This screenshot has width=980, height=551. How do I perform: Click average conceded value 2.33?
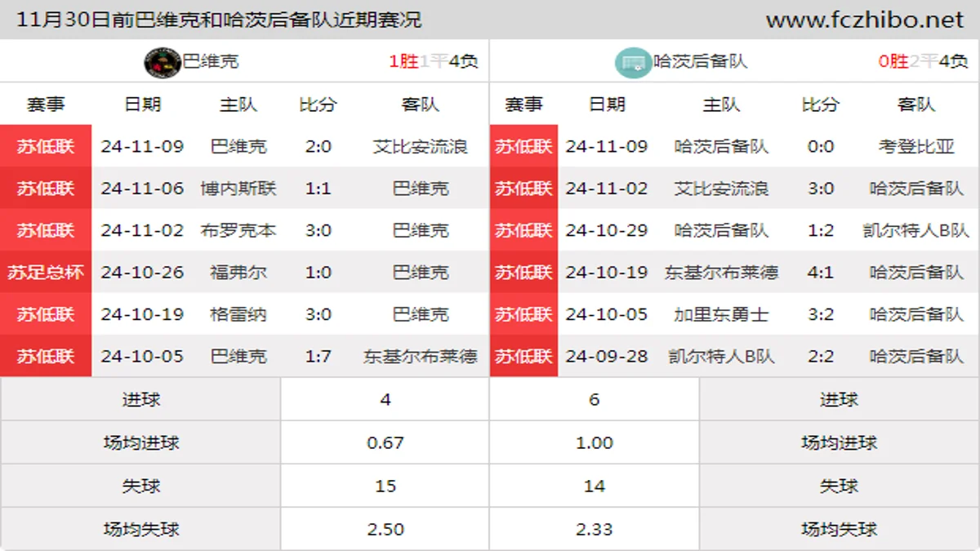(595, 529)
